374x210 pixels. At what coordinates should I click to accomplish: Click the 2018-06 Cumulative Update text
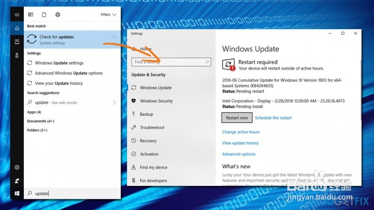282,83
